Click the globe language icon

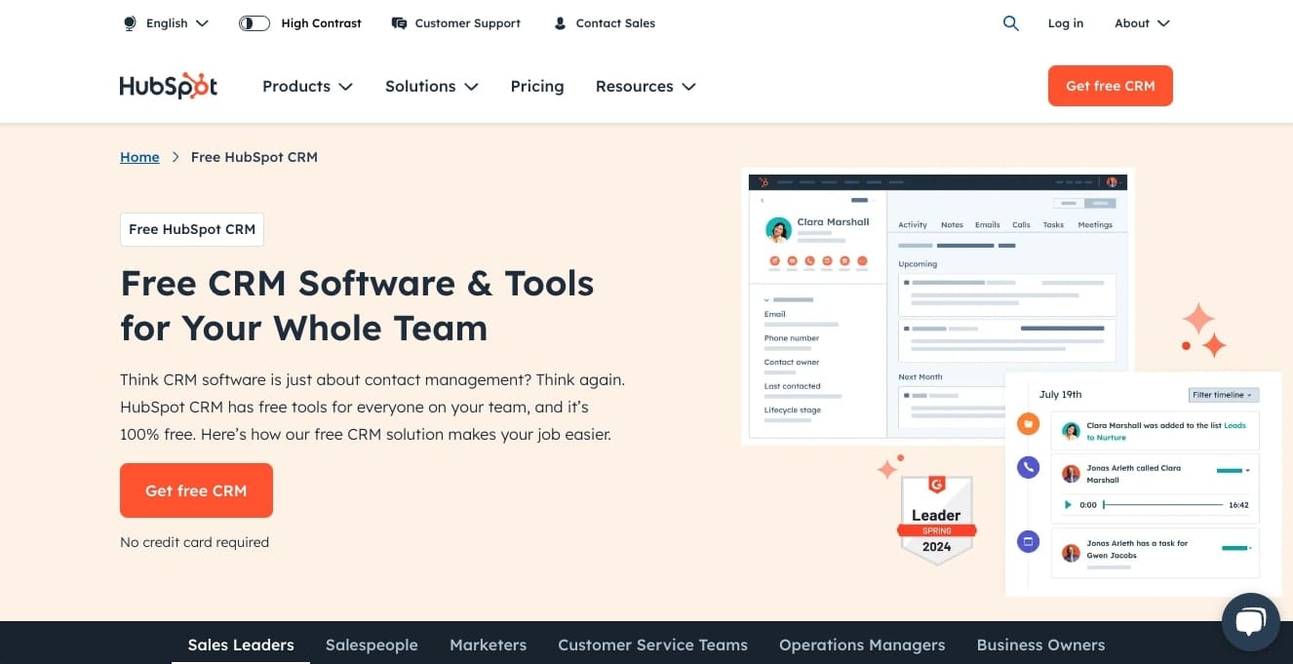point(130,23)
